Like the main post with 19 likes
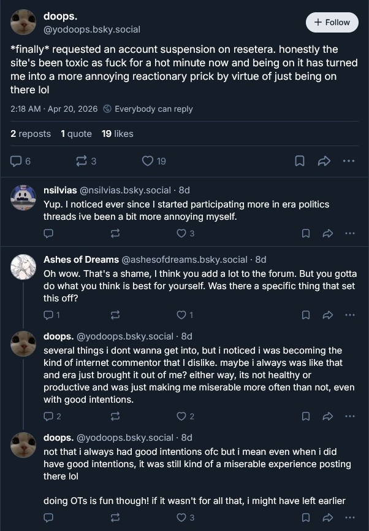The width and height of the screenshot is (369, 531). (x=148, y=161)
